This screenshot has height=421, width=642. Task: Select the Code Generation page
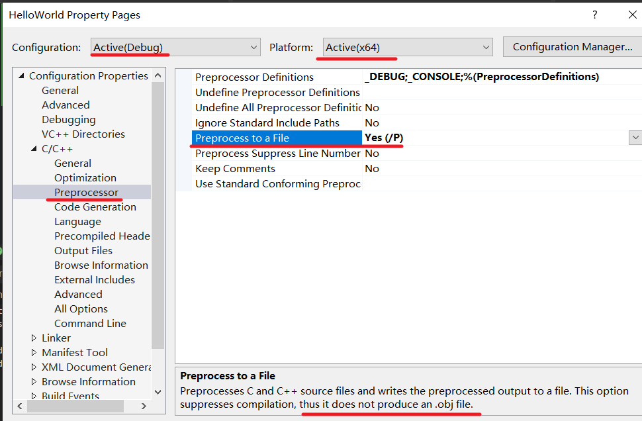coord(95,207)
